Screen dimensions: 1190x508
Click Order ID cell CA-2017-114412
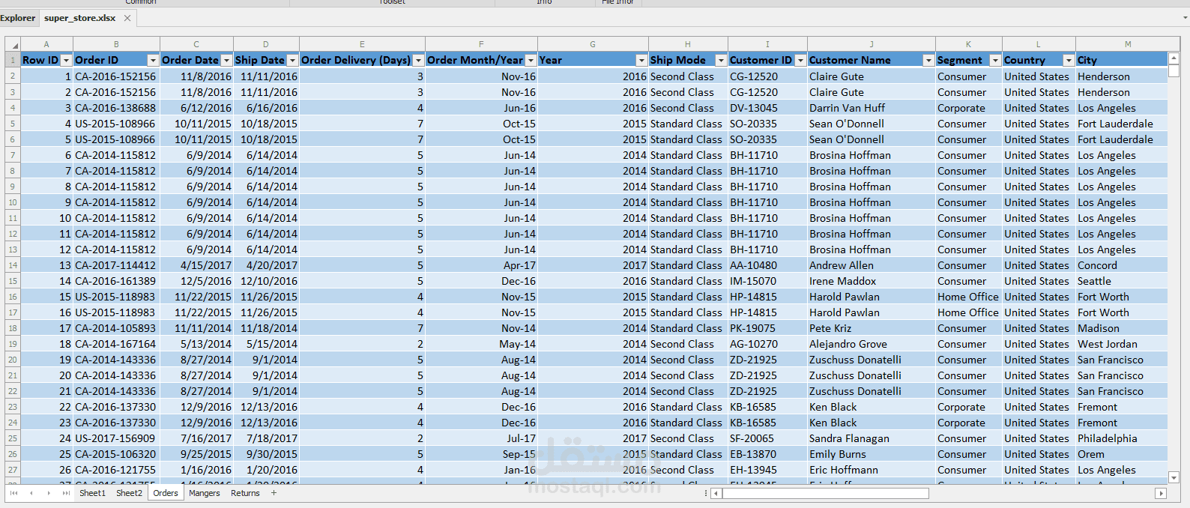click(x=116, y=265)
